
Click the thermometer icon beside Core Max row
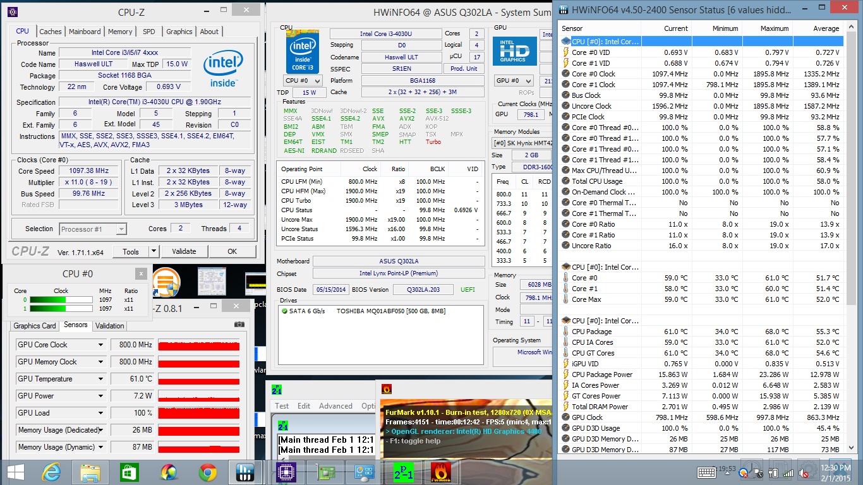565,299
